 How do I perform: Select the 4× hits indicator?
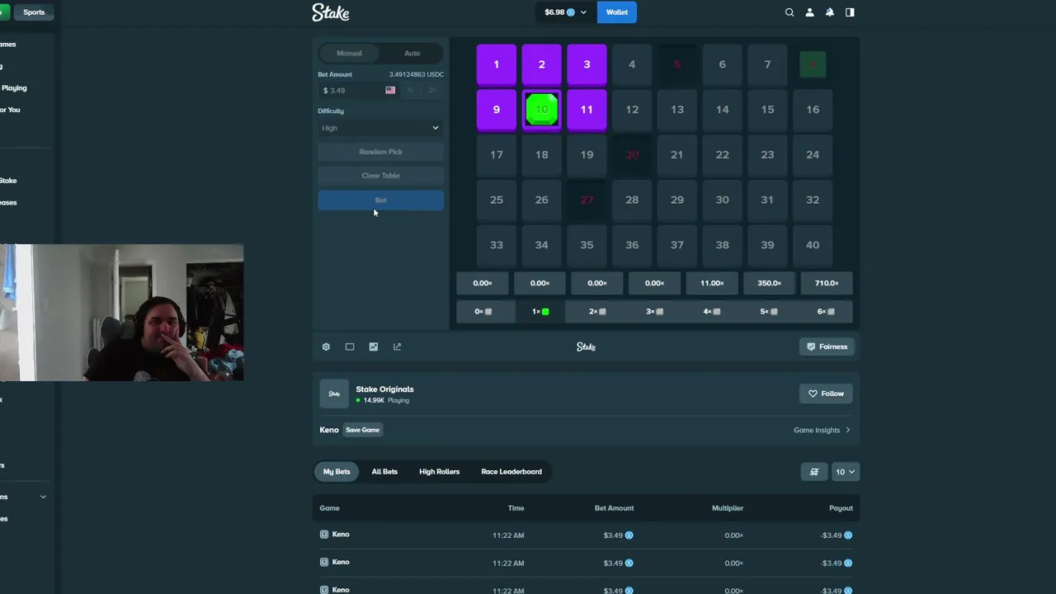click(x=712, y=312)
